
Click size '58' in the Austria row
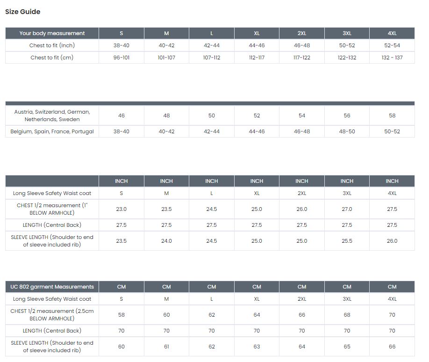coord(392,116)
